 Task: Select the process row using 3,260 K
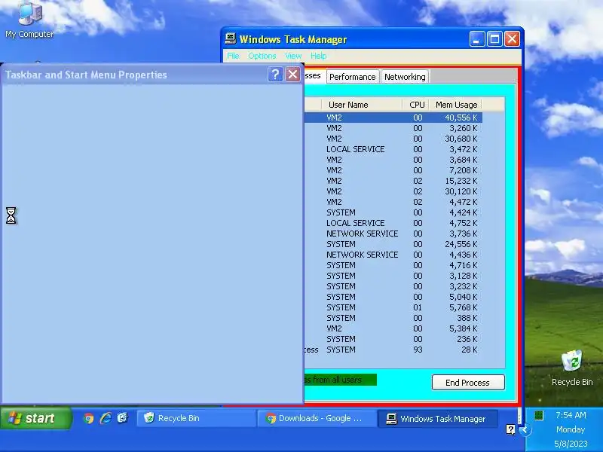393,128
